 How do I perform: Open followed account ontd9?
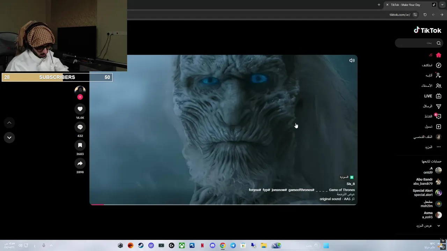432,170
